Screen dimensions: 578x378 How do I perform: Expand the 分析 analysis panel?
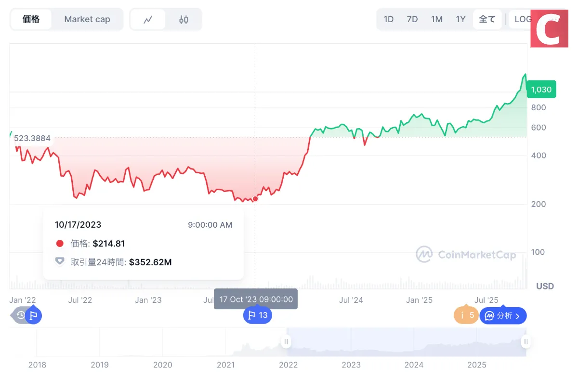tap(503, 316)
